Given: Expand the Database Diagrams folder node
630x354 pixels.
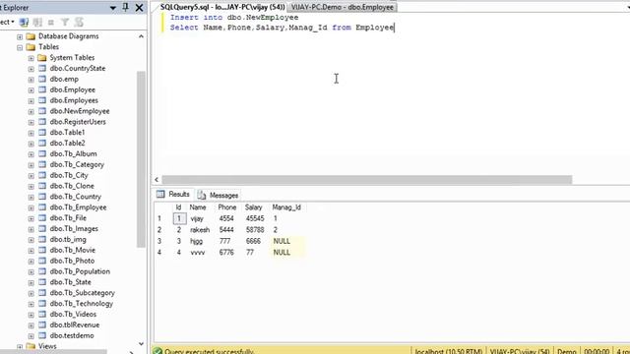Looking at the screenshot, I should coord(20,36).
